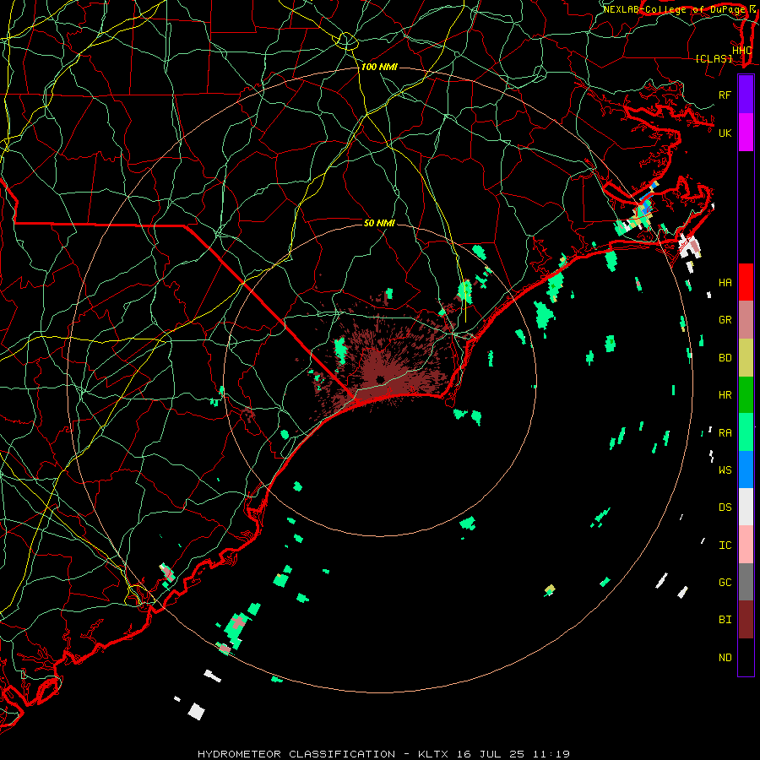Click the "DS" legend label text
This screenshot has width=760, height=760.
pyautogui.click(x=725, y=508)
